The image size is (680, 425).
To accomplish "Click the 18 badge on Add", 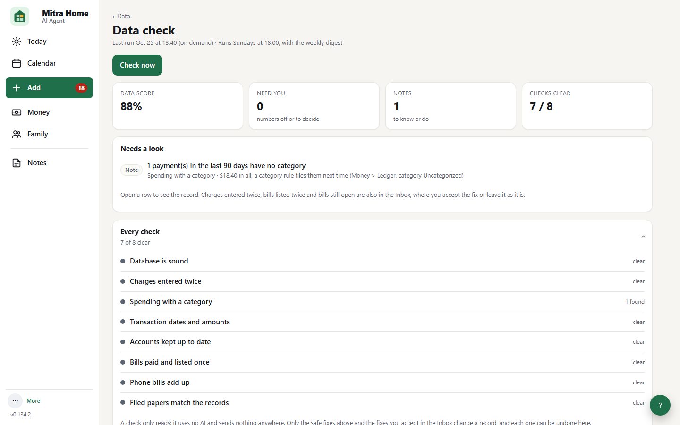I will 81,88.
